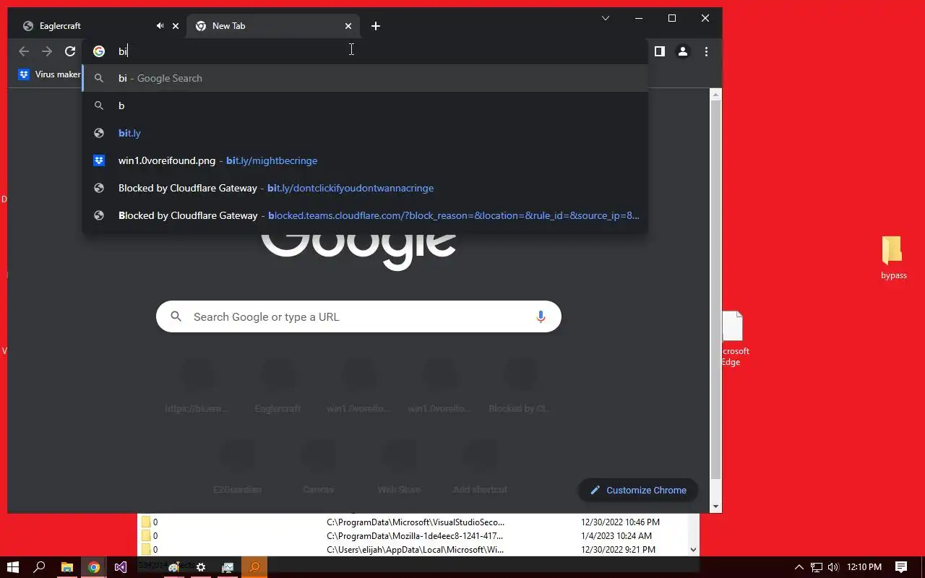Click the globe icon next to bit.ly
This screenshot has height=578, width=925.
pyautogui.click(x=100, y=133)
